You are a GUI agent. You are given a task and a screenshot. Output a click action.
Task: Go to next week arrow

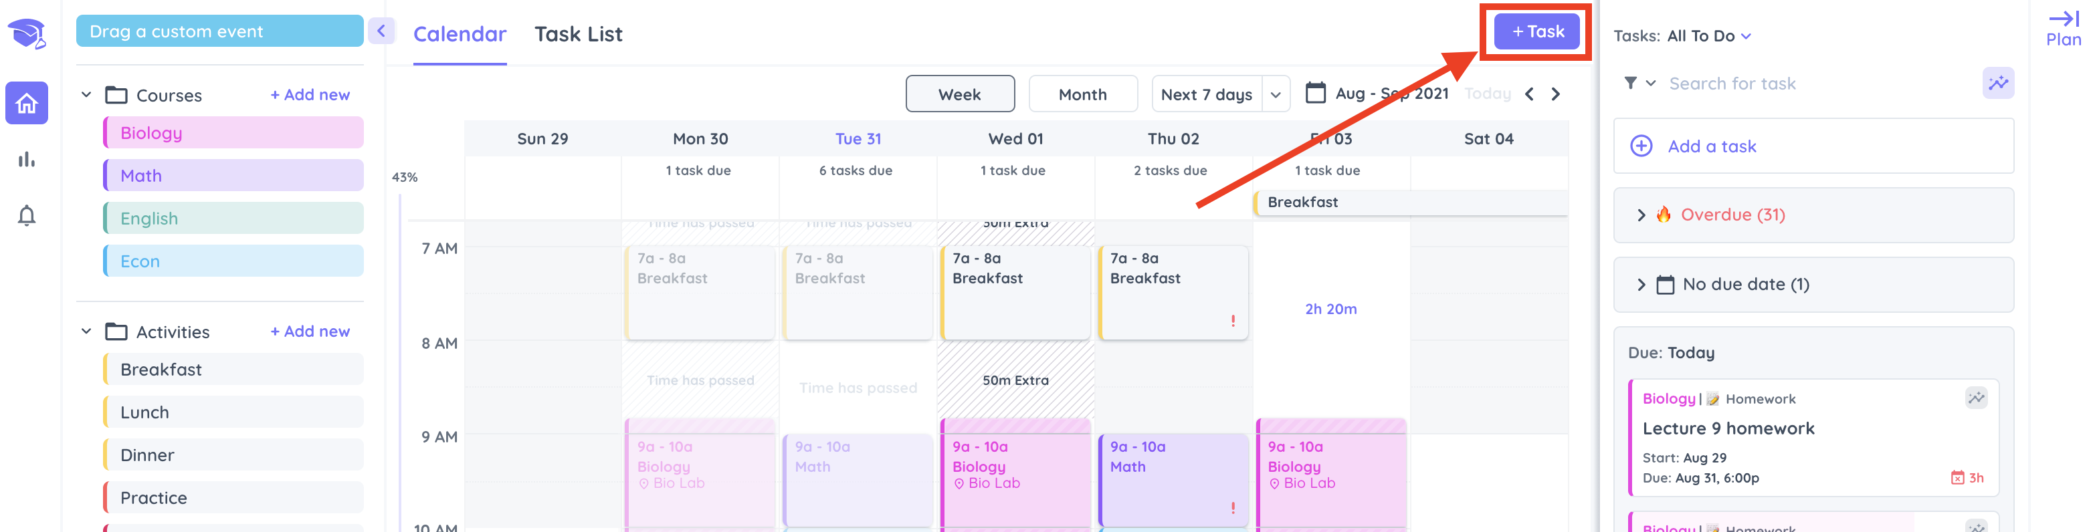pyautogui.click(x=1555, y=94)
